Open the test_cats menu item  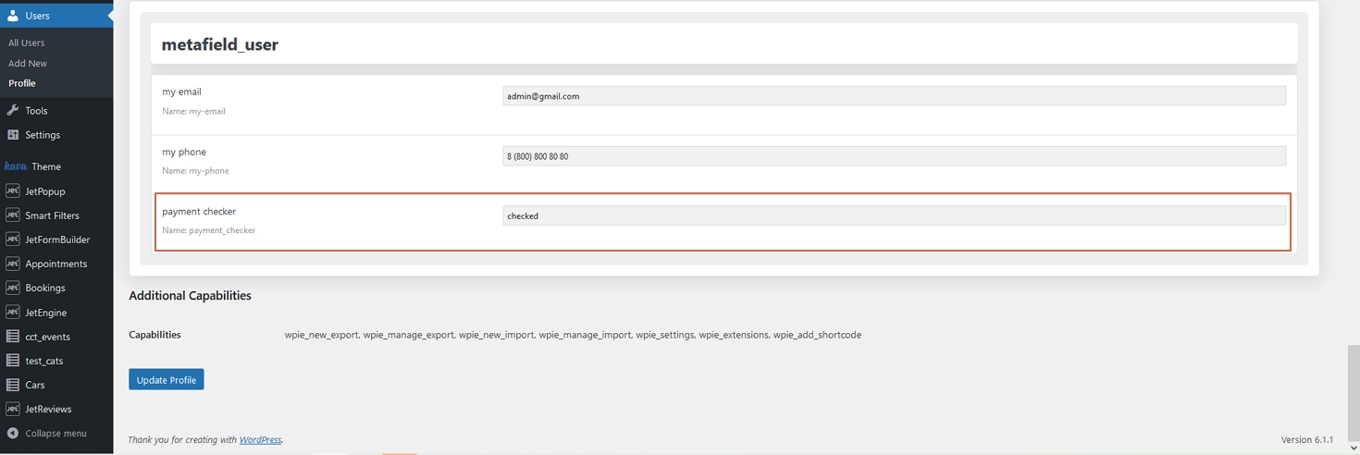(56, 360)
